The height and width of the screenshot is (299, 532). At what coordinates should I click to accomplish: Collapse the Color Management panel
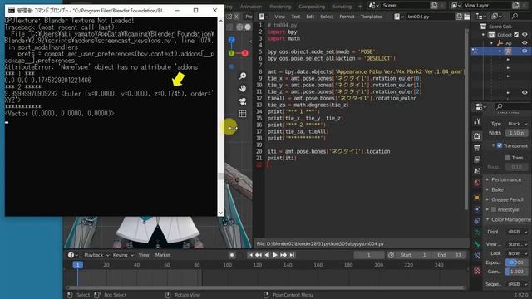click(508, 219)
